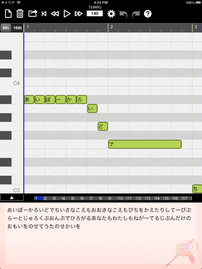
Task: Edit the tempo value 140
Action: click(x=95, y=13)
